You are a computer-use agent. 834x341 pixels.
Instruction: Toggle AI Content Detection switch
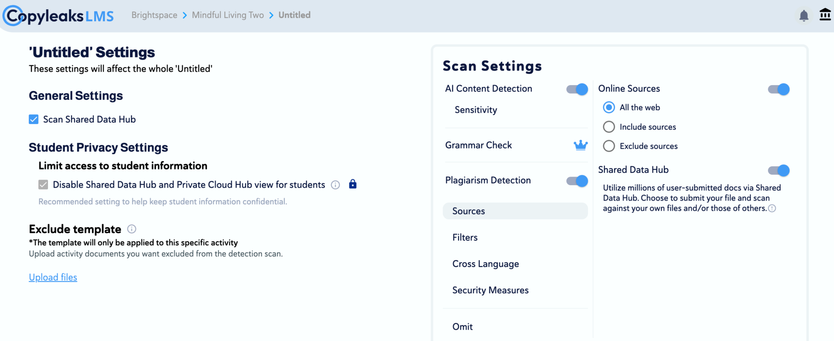click(577, 89)
